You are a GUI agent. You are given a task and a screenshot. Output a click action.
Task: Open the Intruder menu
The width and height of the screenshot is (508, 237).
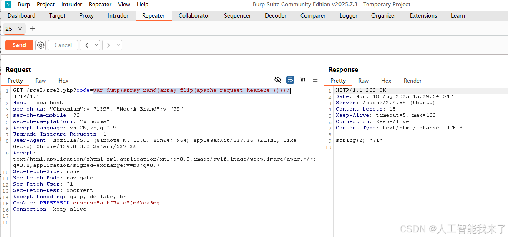click(x=72, y=4)
